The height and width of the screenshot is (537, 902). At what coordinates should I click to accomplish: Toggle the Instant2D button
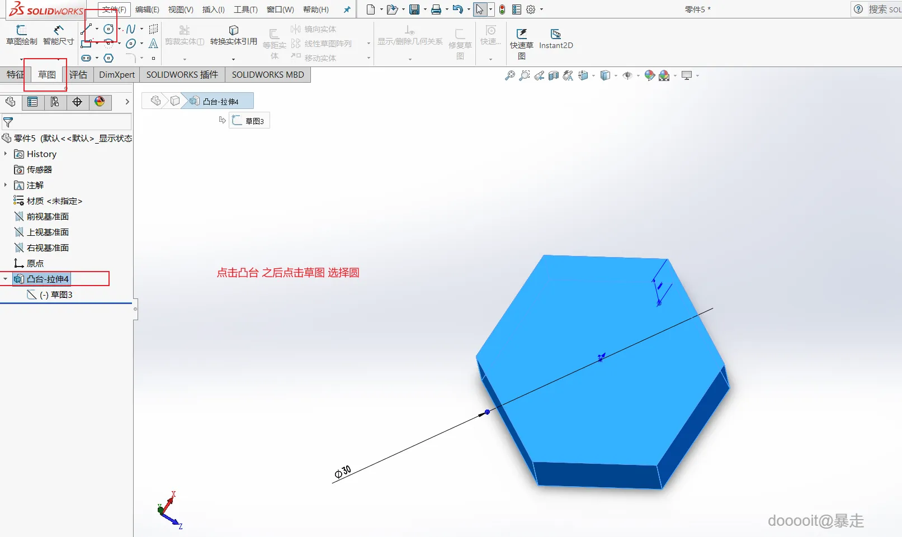[556, 39]
